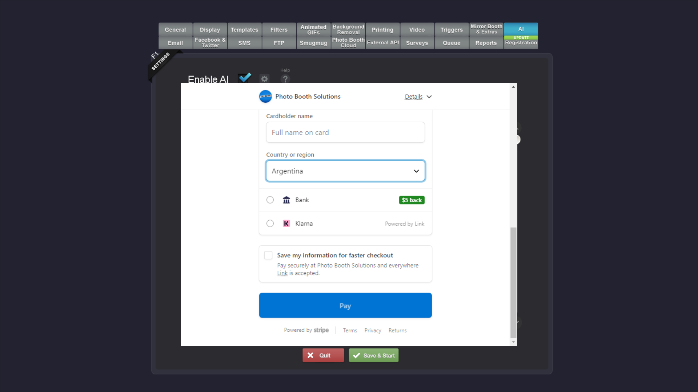This screenshot has width=698, height=392.
Task: Click the Bank building icon
Action: pos(286,200)
